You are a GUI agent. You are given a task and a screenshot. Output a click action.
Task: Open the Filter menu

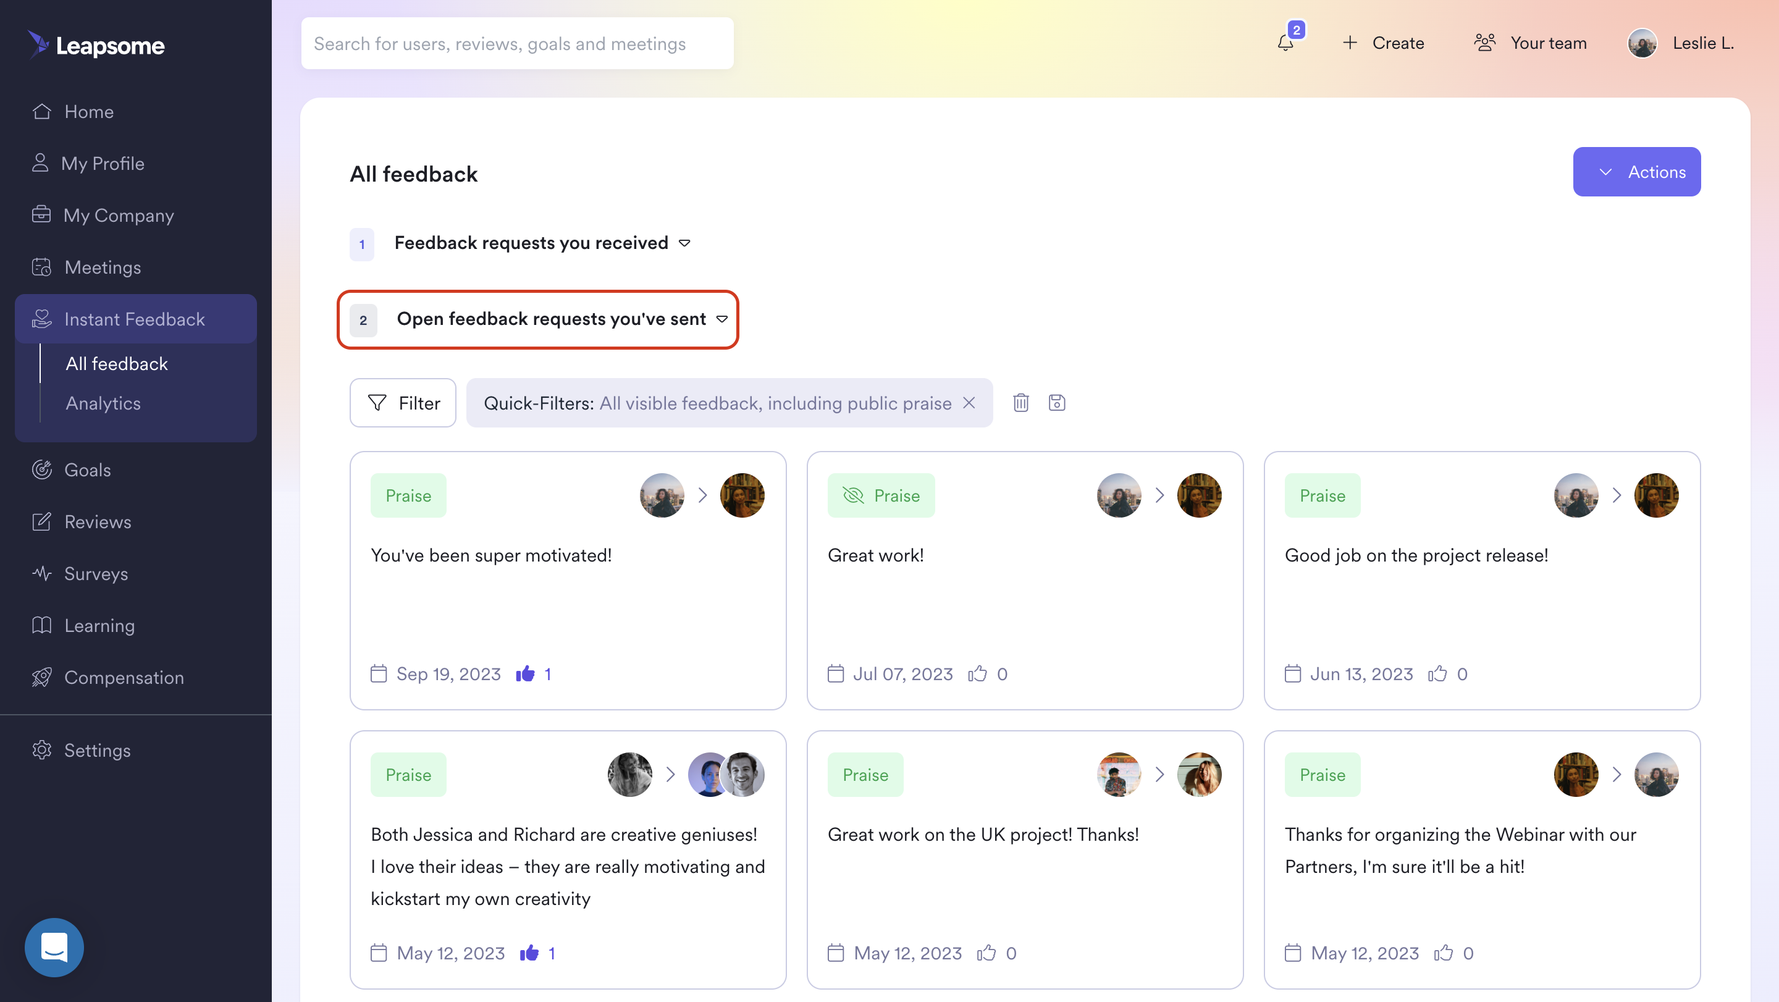click(403, 403)
